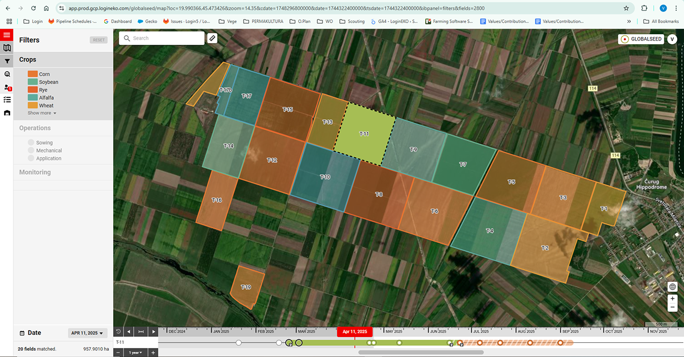Bookmark this page with star icon
This screenshot has width=684, height=357.
click(626, 8)
